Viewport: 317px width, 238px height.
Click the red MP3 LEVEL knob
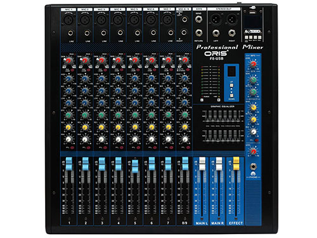tap(253, 64)
